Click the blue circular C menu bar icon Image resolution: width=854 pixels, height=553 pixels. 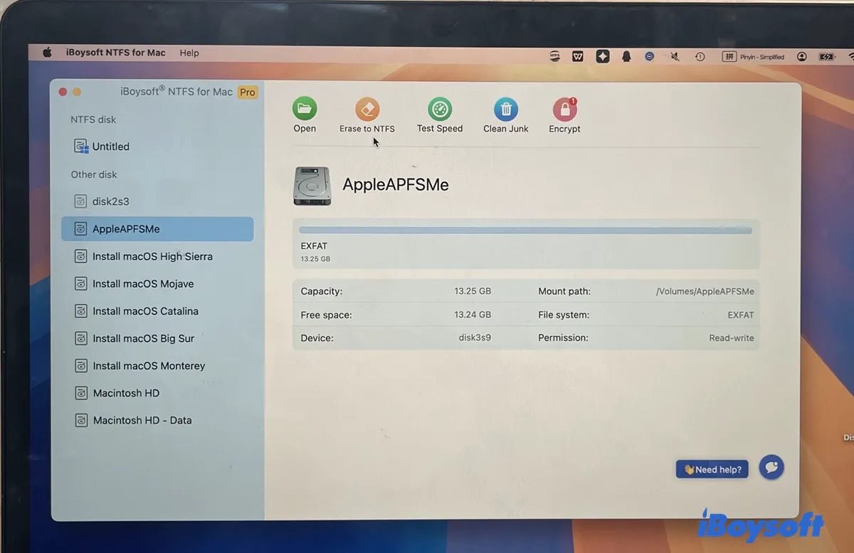coord(650,56)
